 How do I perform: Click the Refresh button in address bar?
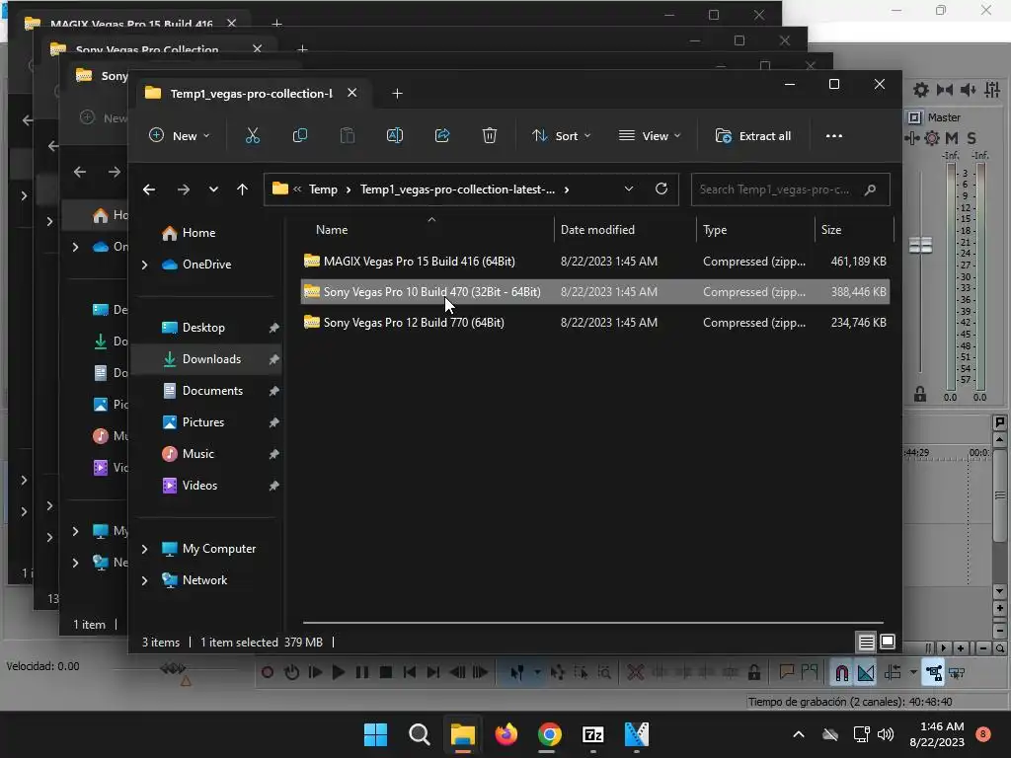pos(661,189)
